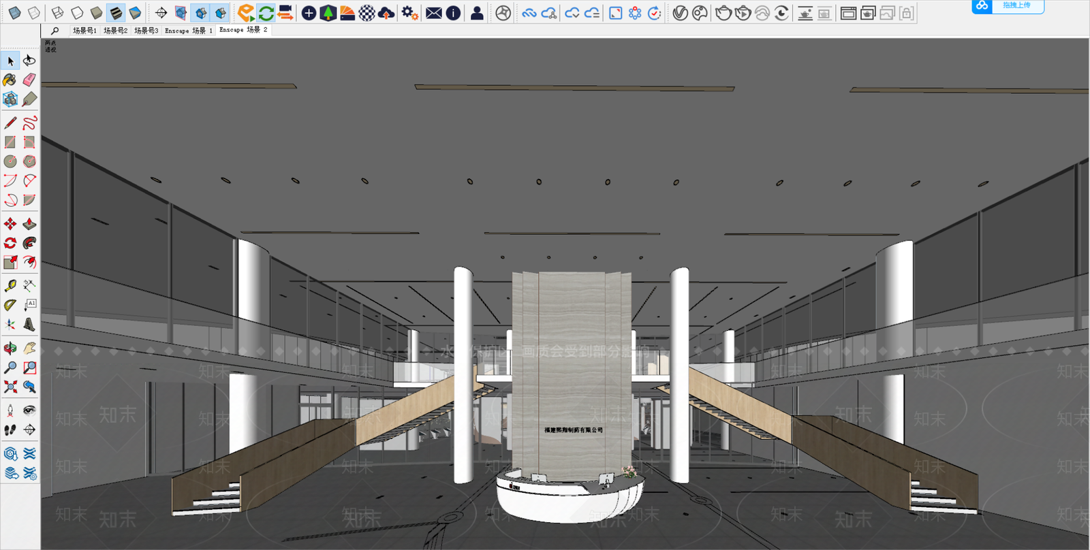Select the Freehand squiggle tool
Viewport: 1090px width, 550px height.
click(x=29, y=123)
